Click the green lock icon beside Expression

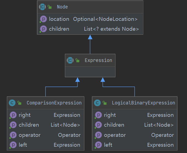tap(78, 60)
